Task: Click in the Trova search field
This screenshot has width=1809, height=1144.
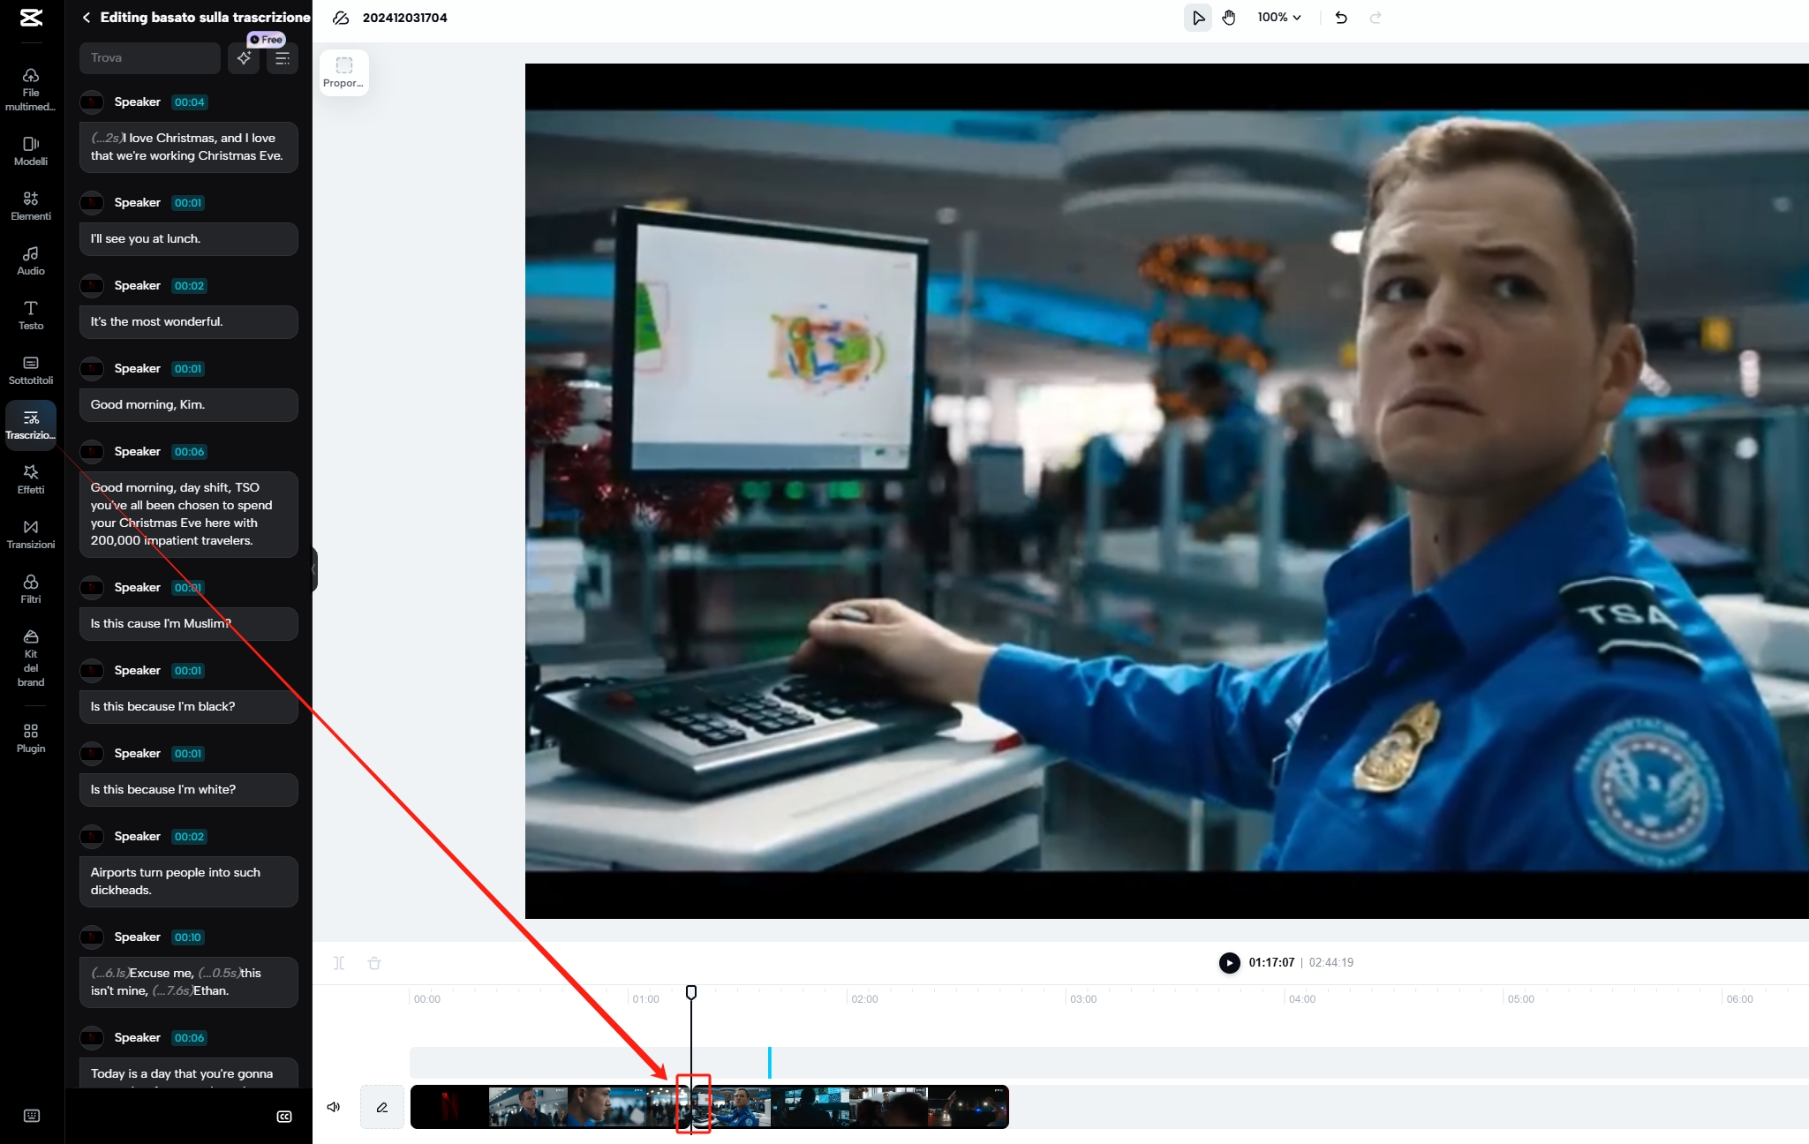Action: pos(150,58)
